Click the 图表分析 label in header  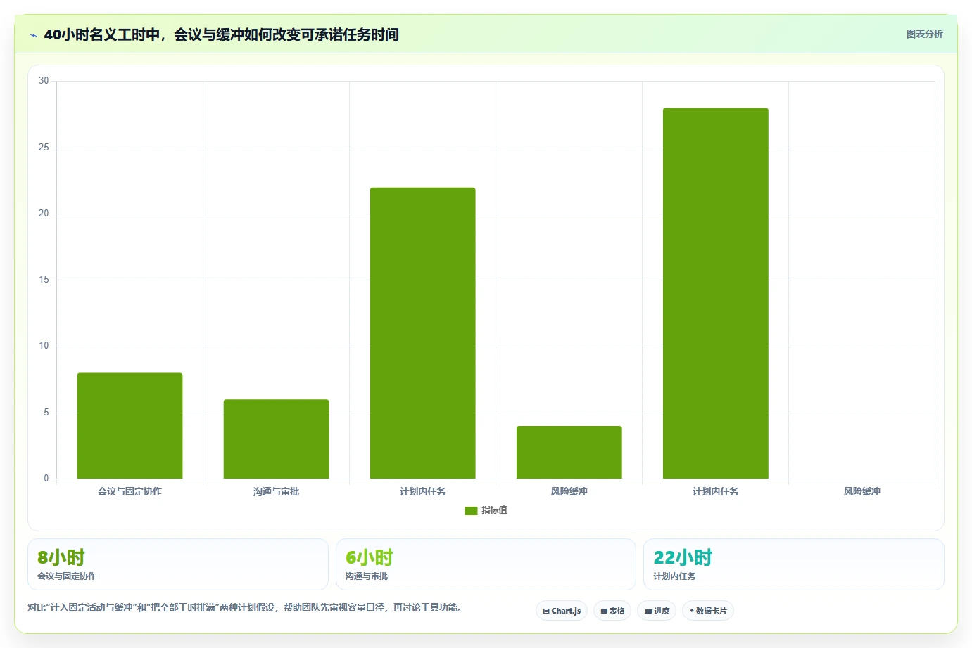(924, 34)
